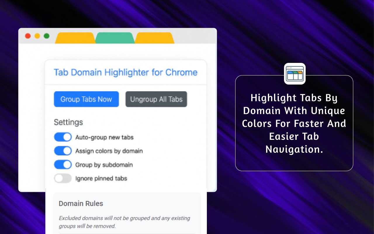Image resolution: width=374 pixels, height=234 pixels.
Task: Select the yellow tab right of green tab
Action: click(155, 38)
